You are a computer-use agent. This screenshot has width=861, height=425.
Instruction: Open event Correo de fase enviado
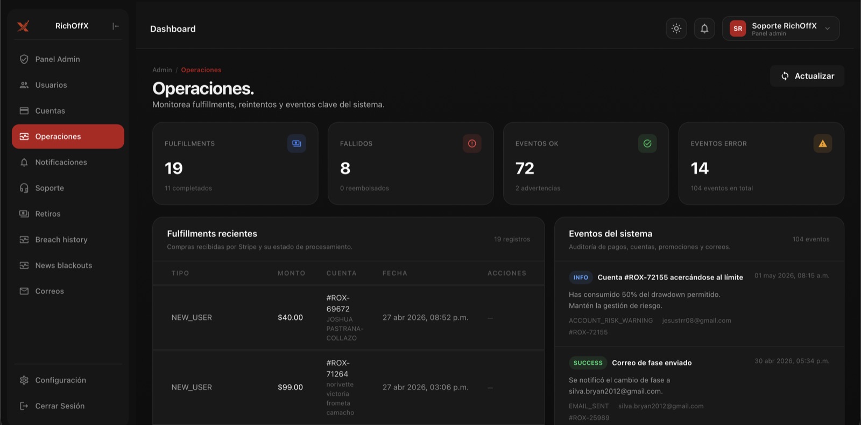652,363
